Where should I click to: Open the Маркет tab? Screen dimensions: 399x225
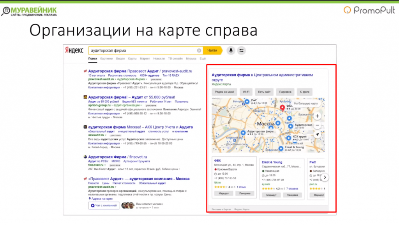[145, 59]
